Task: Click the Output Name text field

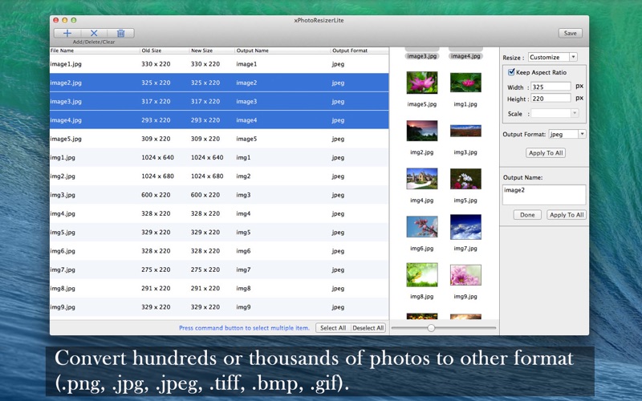Action: 544,194
